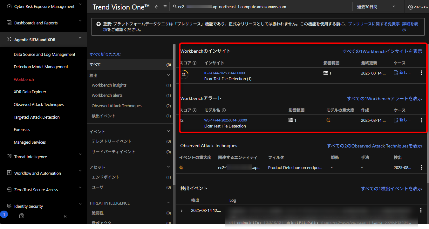Click new case icon in insight row

pyautogui.click(x=396, y=73)
